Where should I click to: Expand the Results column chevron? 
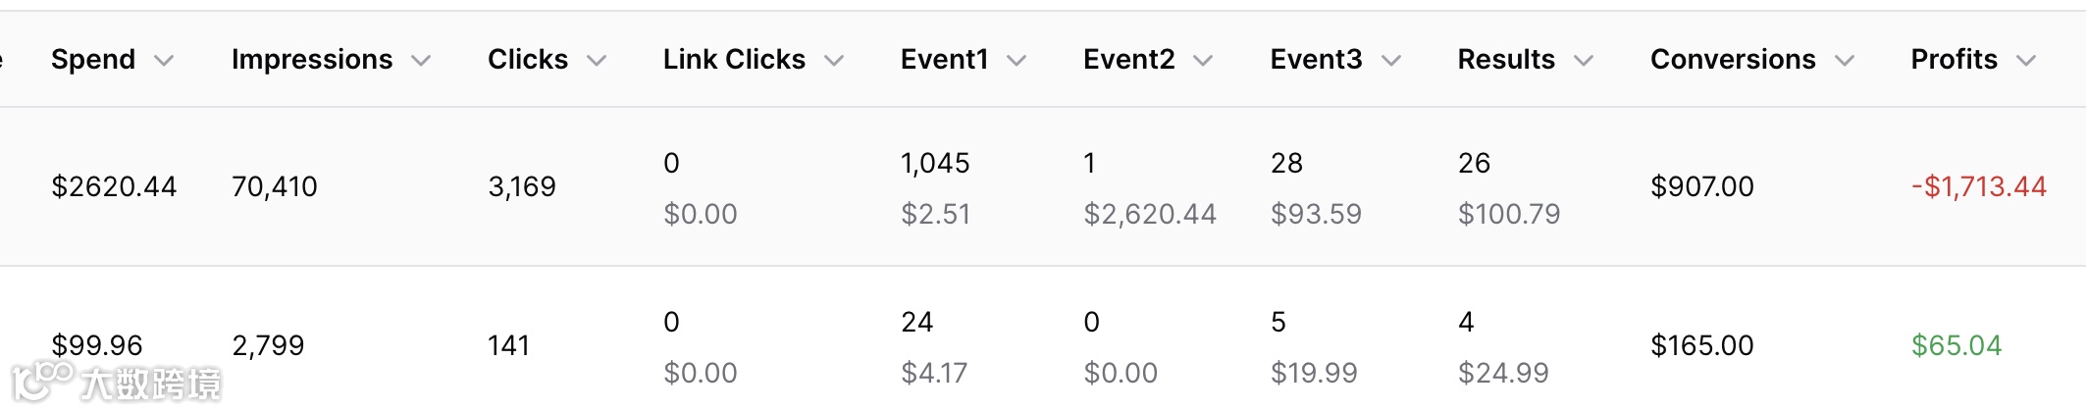(1583, 61)
